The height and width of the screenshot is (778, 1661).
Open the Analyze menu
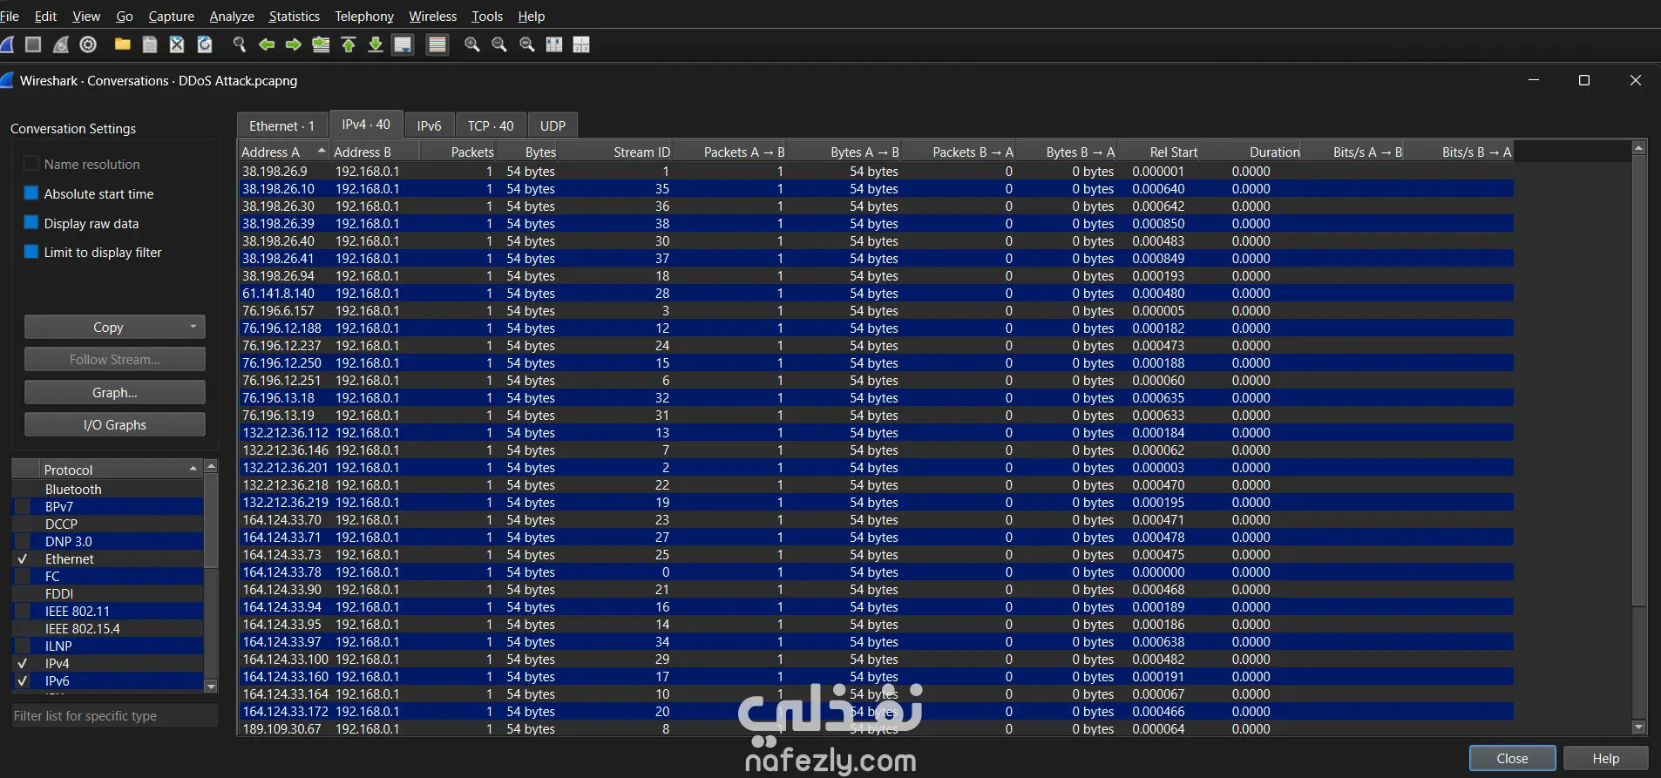coord(232,16)
